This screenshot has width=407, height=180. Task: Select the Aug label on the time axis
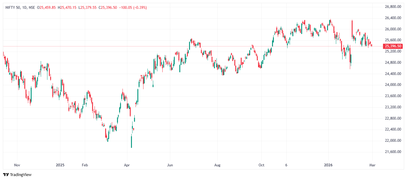click(217, 165)
